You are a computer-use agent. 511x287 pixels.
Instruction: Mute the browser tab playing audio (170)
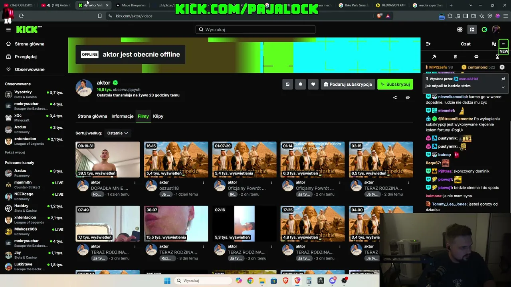[x=48, y=5]
